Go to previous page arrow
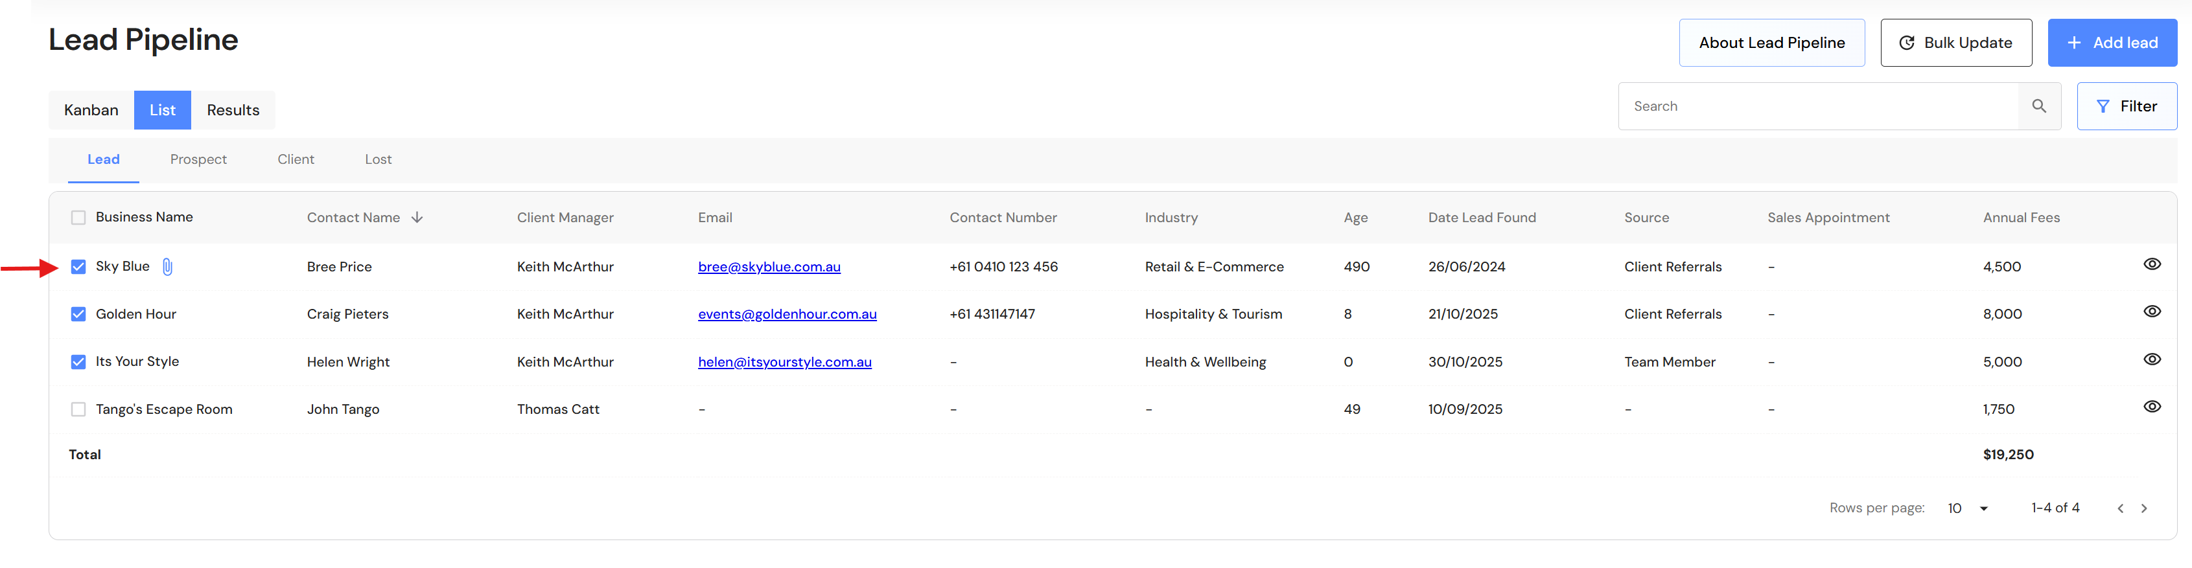Screen dimensions: 2192x568 coord(2119,508)
